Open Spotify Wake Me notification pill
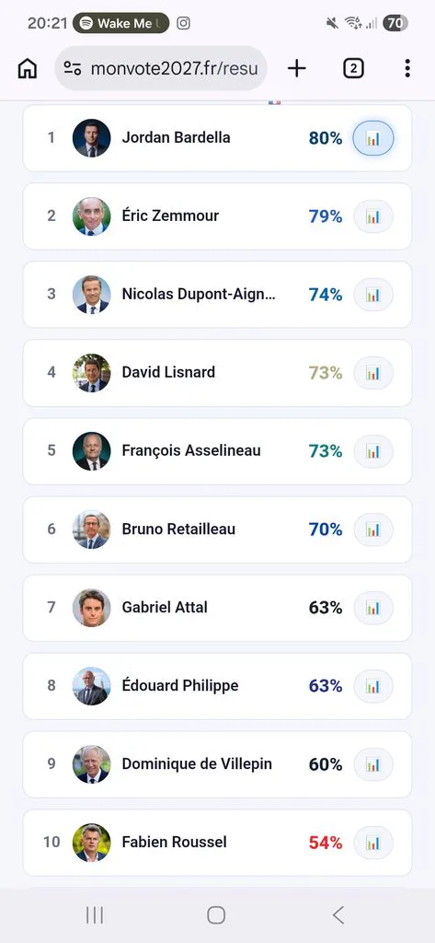435x943 pixels. (x=120, y=23)
